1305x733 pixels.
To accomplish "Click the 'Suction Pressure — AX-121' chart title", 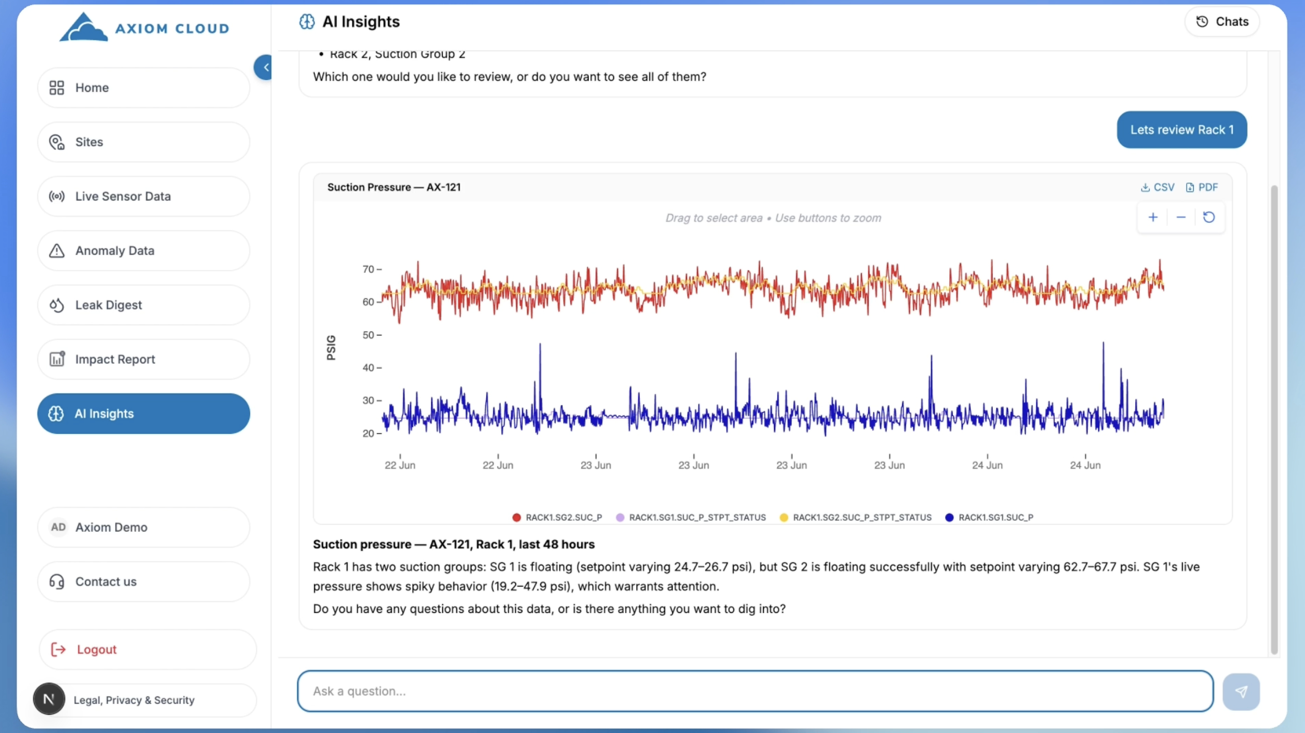I will pyautogui.click(x=394, y=187).
